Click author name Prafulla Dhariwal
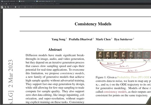Screen dimensions: 151x105 point(80,39)
